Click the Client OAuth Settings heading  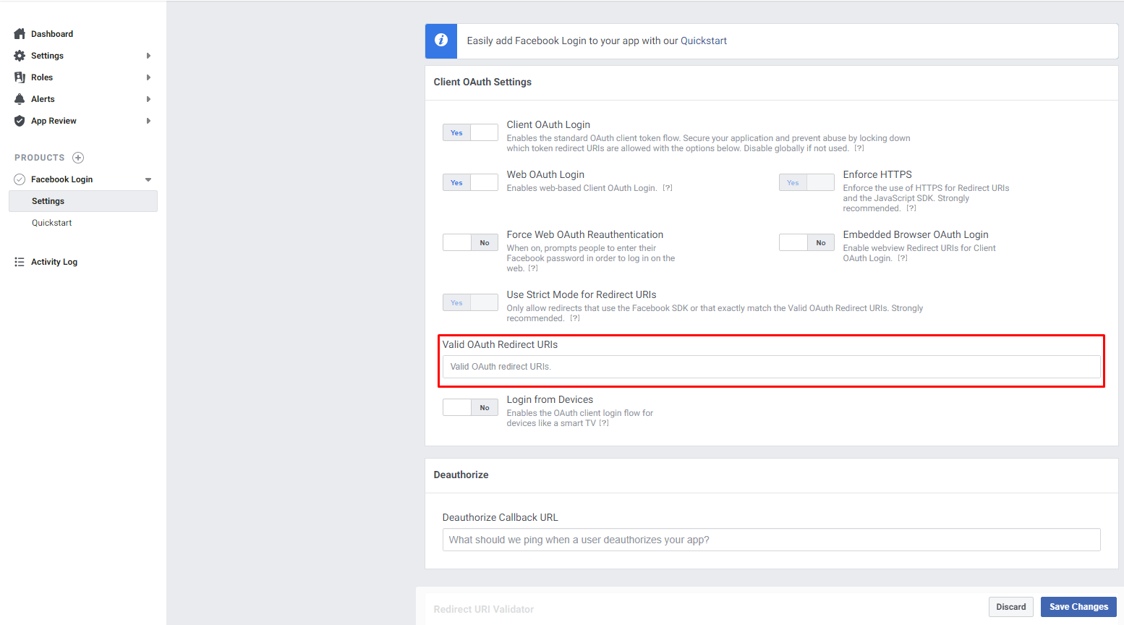pos(482,82)
